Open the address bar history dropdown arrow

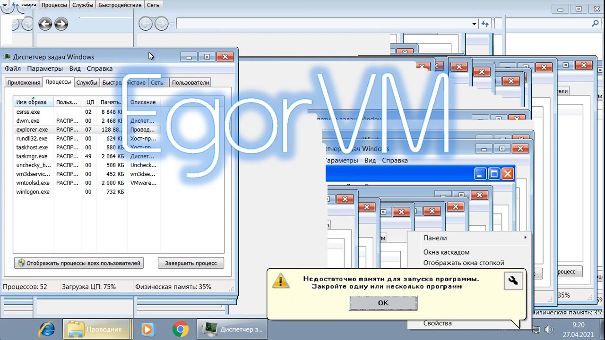tap(474, 24)
